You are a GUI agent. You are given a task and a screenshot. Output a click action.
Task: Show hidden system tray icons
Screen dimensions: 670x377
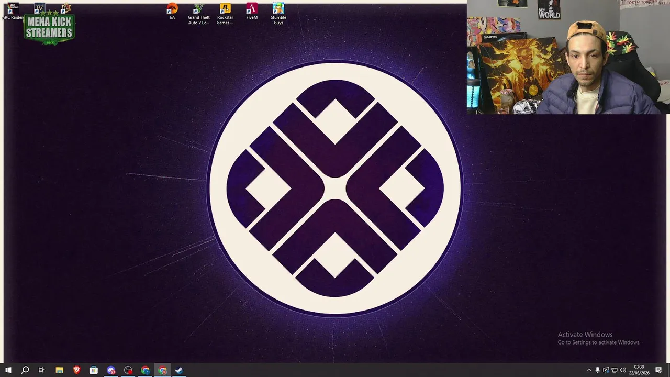tap(589, 370)
